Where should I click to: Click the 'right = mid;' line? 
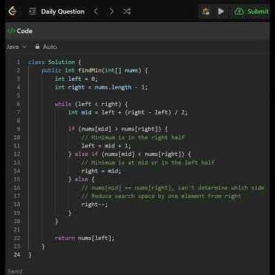101,171
